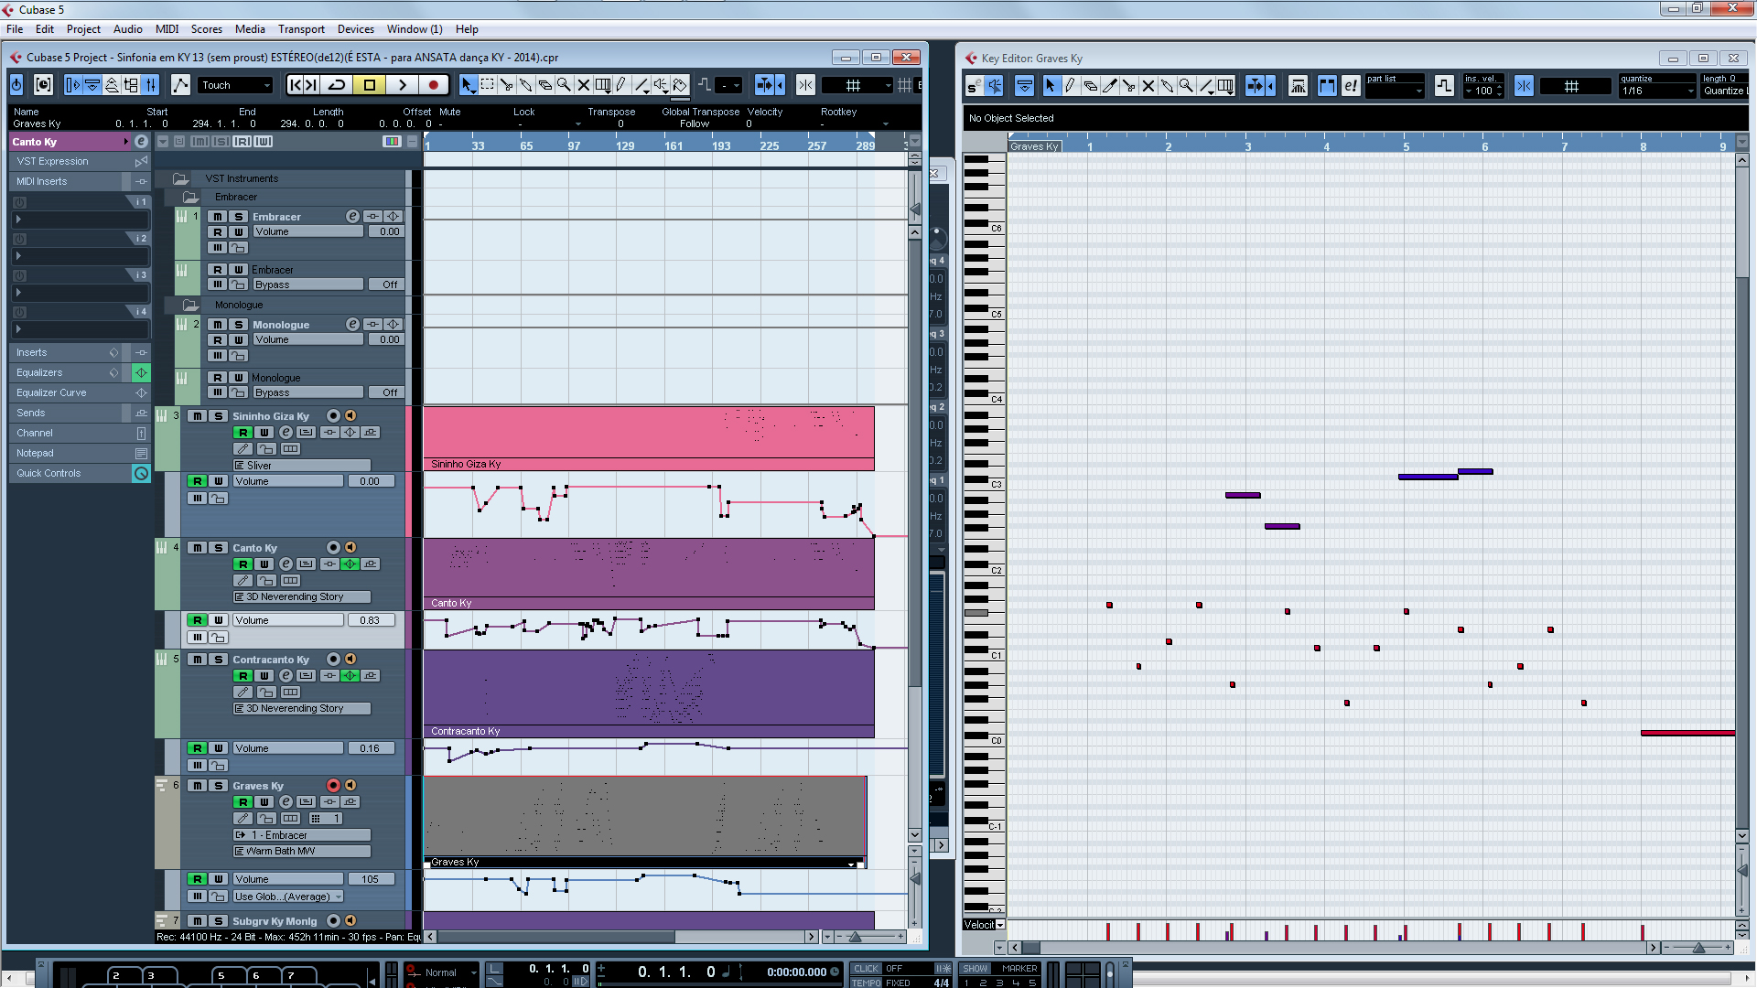Toggle Acoustic Feedback speaker icon in Key Editor
Viewport: 1757px width, 988px height.
pyautogui.click(x=994, y=86)
